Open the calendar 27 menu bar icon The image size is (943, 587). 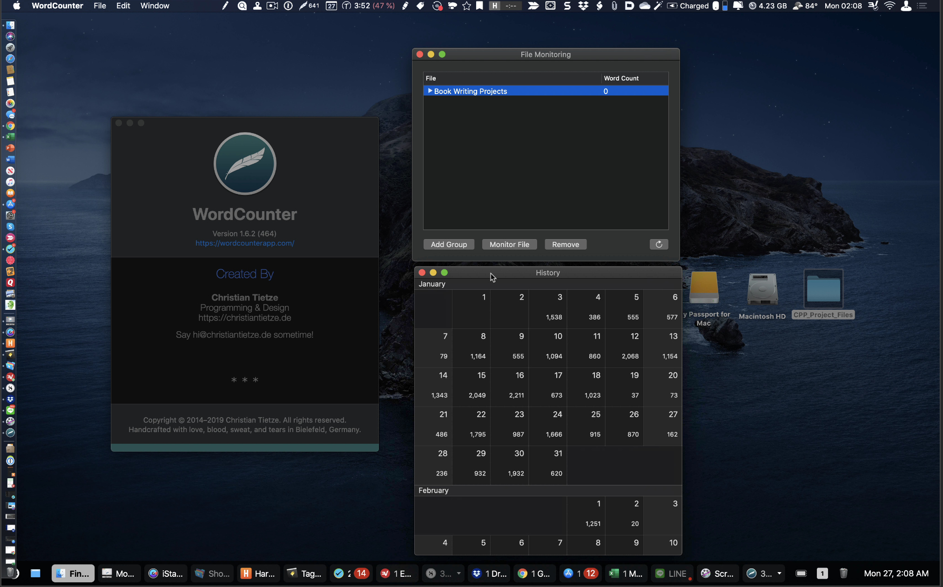[331, 6]
